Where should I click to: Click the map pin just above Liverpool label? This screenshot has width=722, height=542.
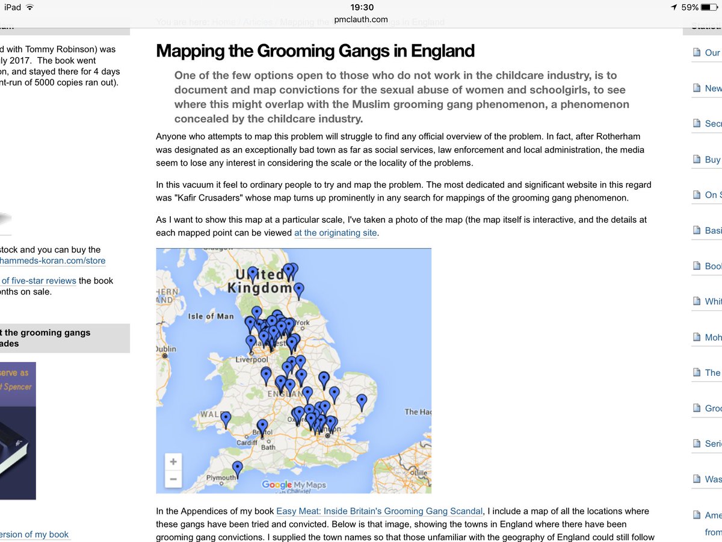[251, 343]
